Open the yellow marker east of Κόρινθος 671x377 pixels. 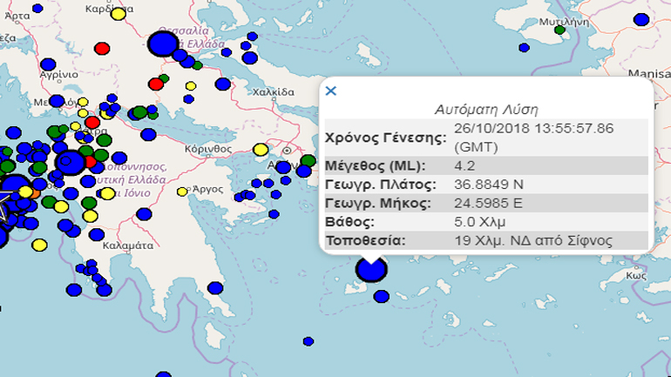pyautogui.click(x=261, y=150)
